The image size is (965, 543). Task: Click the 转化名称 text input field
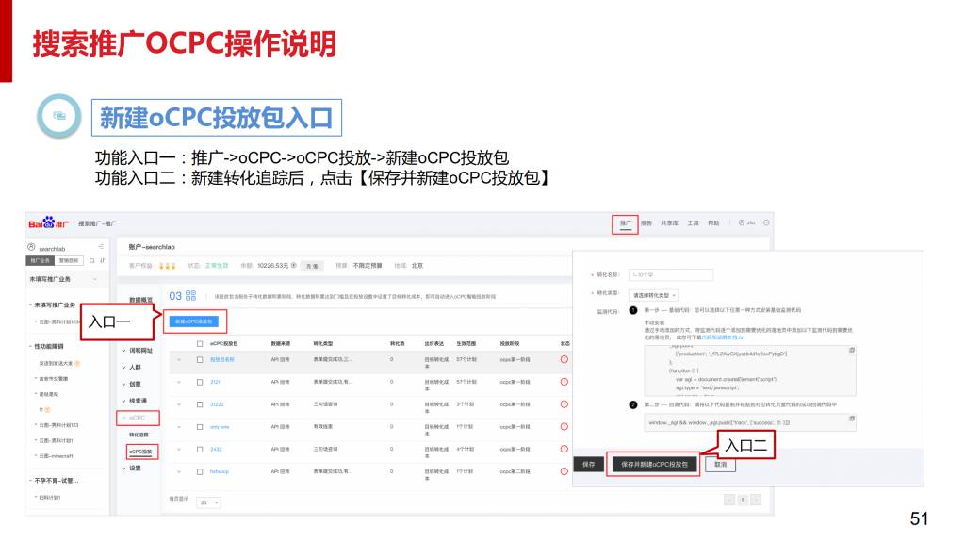[x=672, y=275]
